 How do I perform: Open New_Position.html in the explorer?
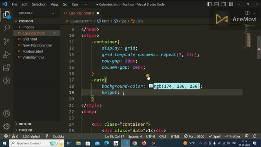pos(37,45)
